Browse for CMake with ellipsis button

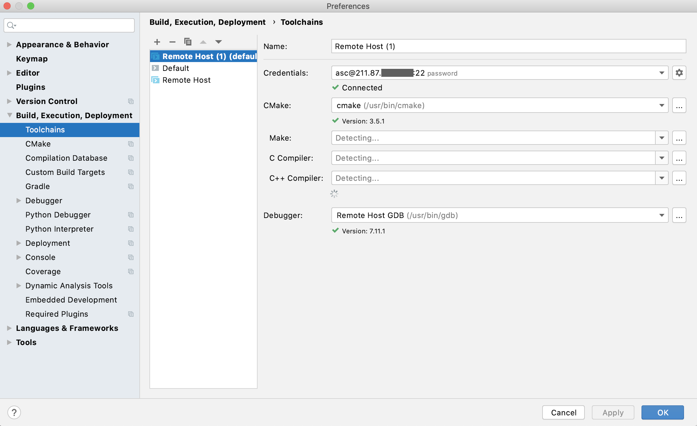(679, 105)
